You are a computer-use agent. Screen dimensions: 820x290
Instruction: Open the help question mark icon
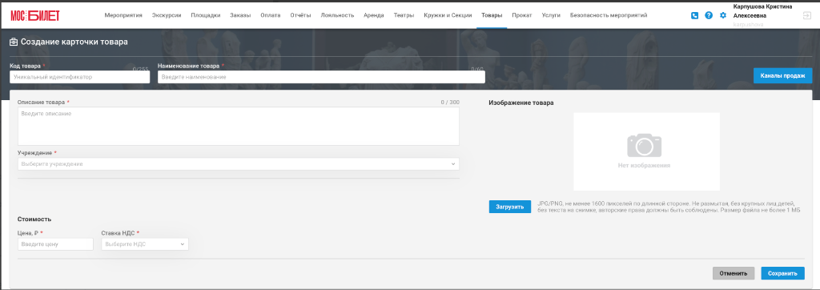[x=709, y=16]
